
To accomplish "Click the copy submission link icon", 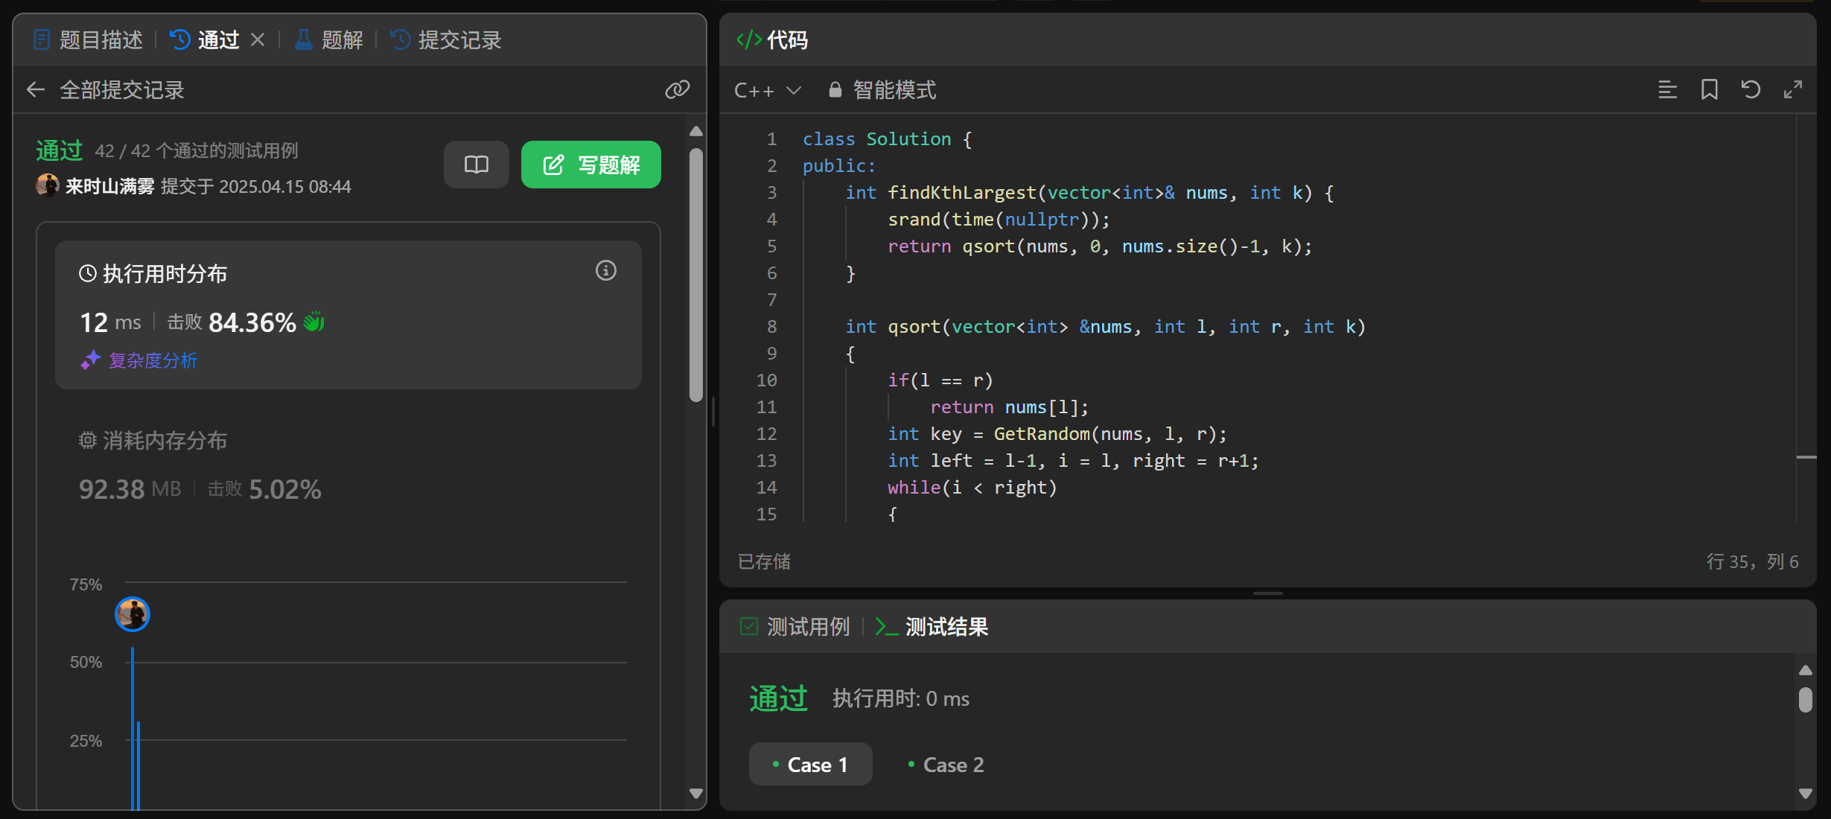I will coord(677,90).
